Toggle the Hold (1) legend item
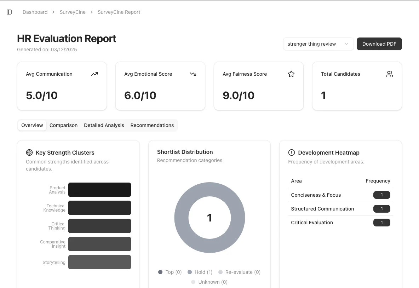The width and height of the screenshot is (419, 288). coord(200,272)
